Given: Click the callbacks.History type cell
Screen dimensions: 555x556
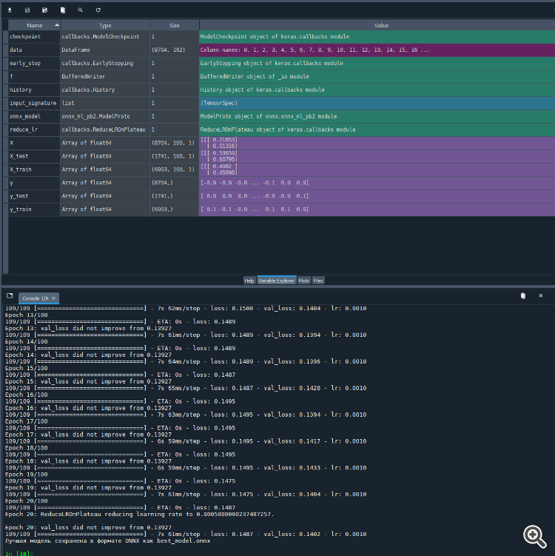Looking at the screenshot, I should tap(105, 90).
